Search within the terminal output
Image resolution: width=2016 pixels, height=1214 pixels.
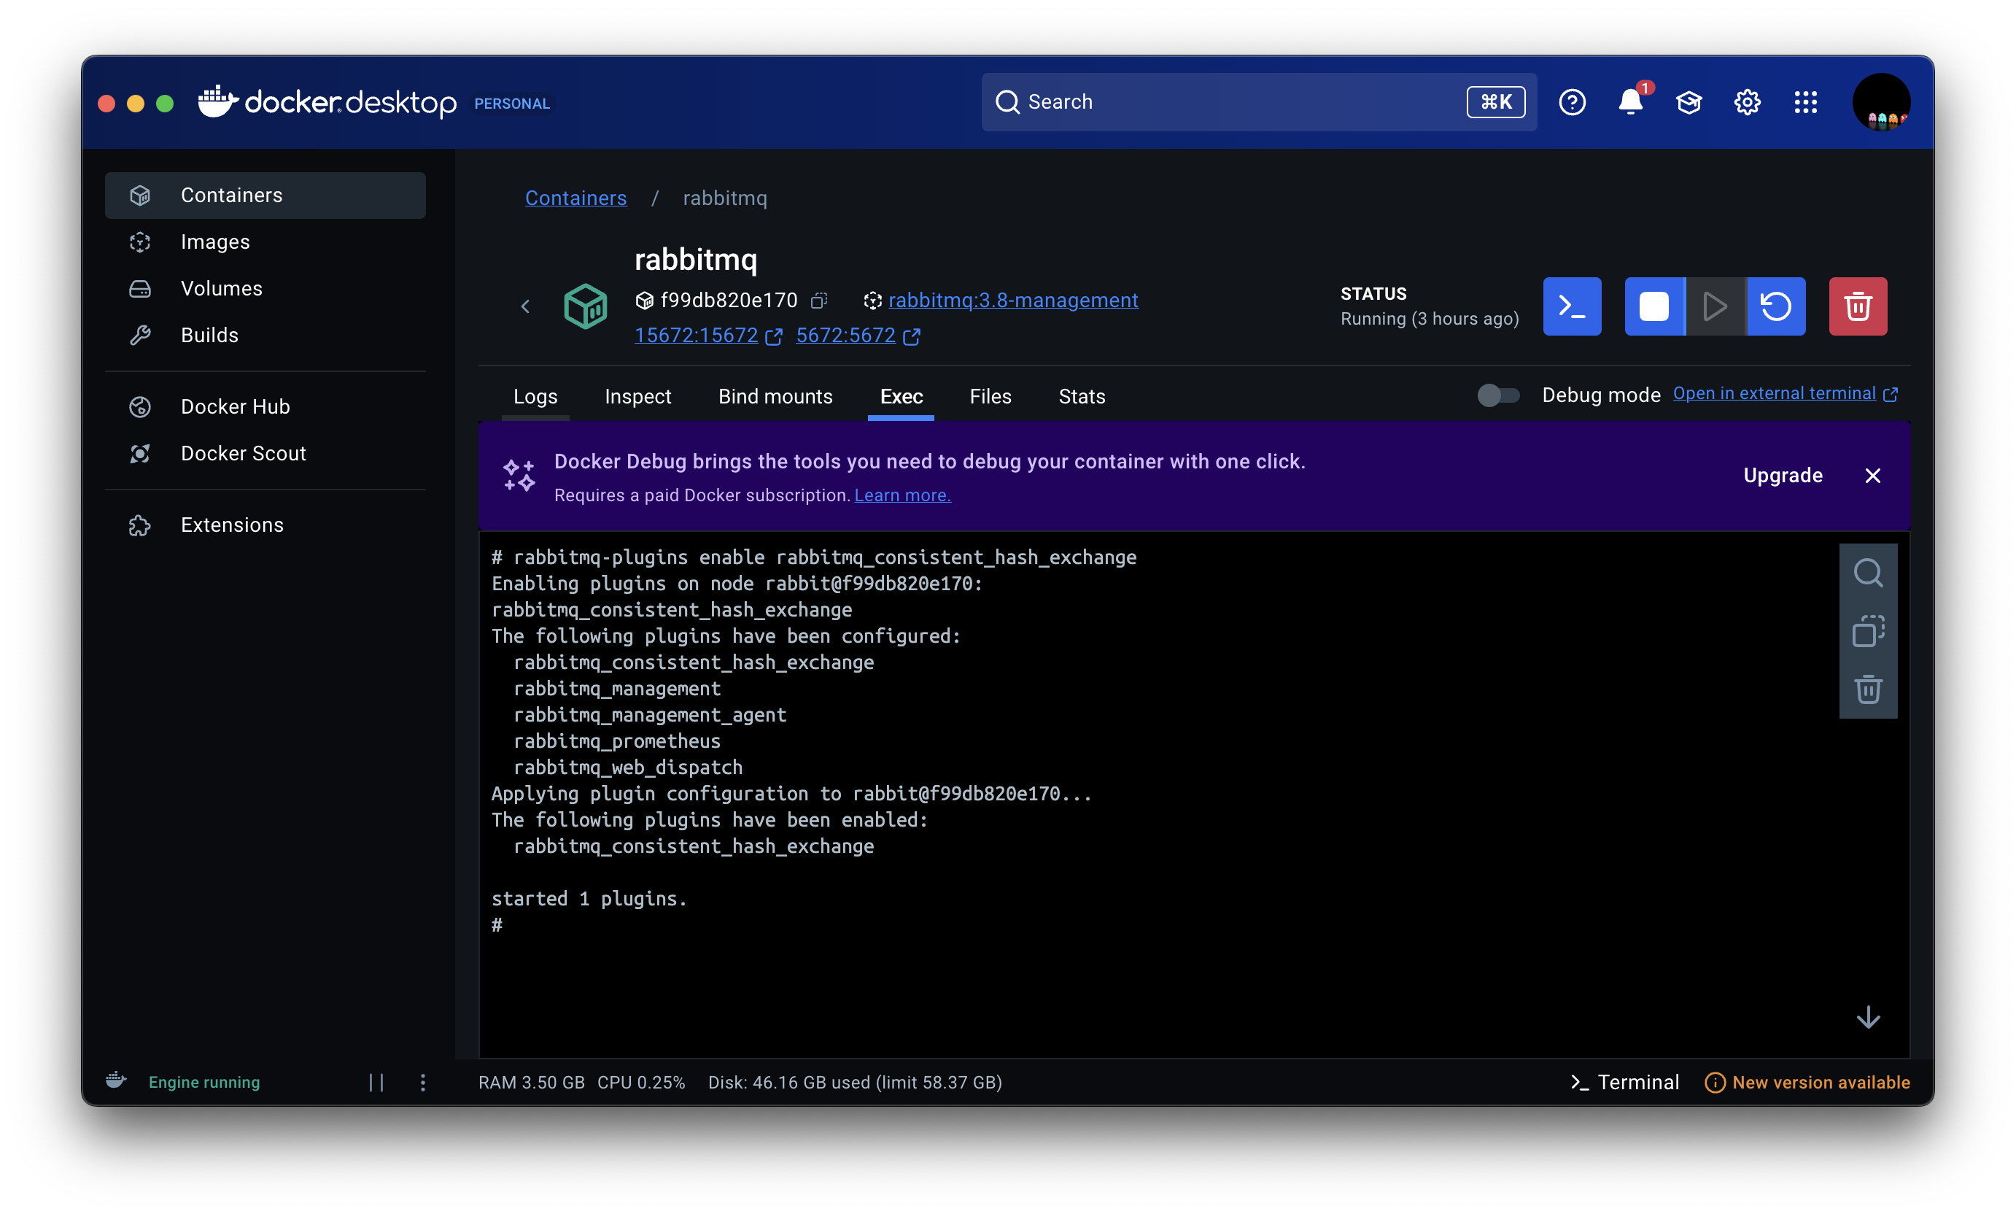click(1867, 573)
